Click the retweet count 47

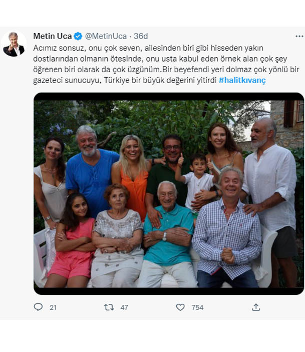point(124,307)
